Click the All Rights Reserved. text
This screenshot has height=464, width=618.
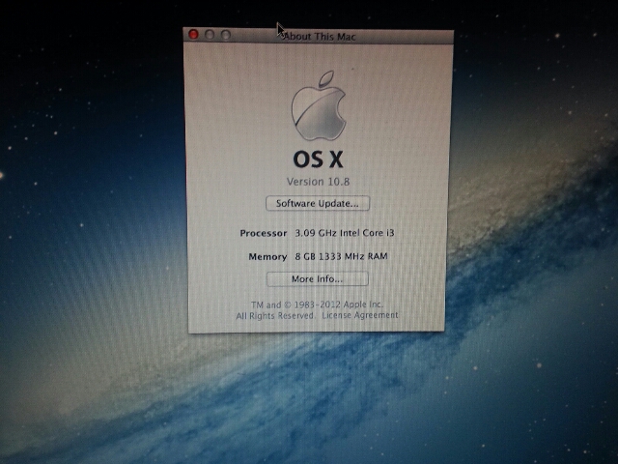[274, 316]
